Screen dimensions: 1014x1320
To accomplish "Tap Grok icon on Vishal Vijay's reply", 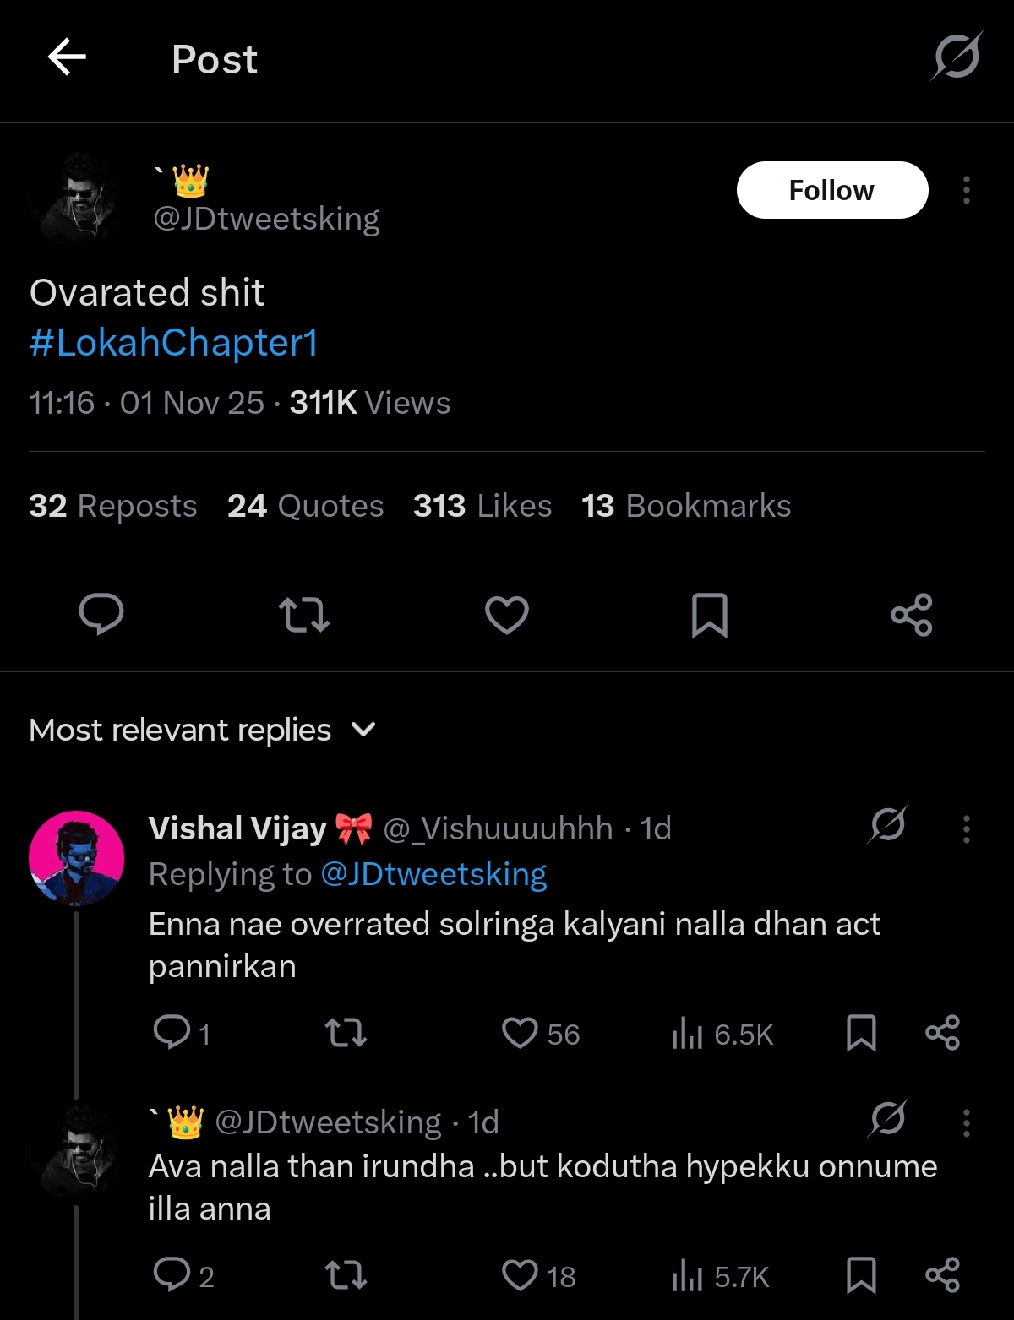I will tap(887, 825).
